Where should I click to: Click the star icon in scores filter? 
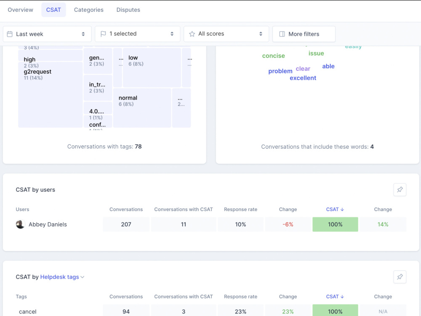click(192, 34)
